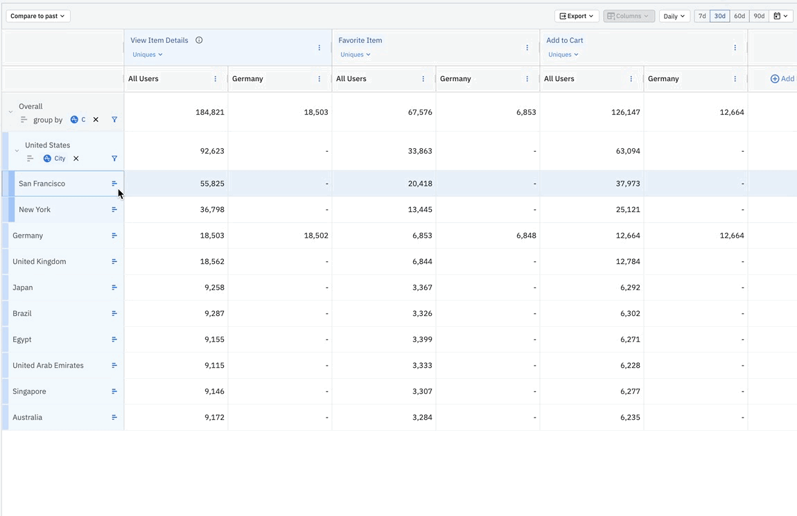Click the filter icon in the United States row
Image resolution: width=797 pixels, height=516 pixels.
click(114, 159)
